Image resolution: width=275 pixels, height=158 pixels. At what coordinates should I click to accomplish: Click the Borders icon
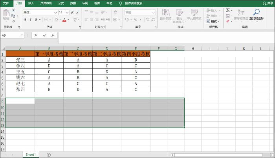pyautogui.click(x=46, y=20)
